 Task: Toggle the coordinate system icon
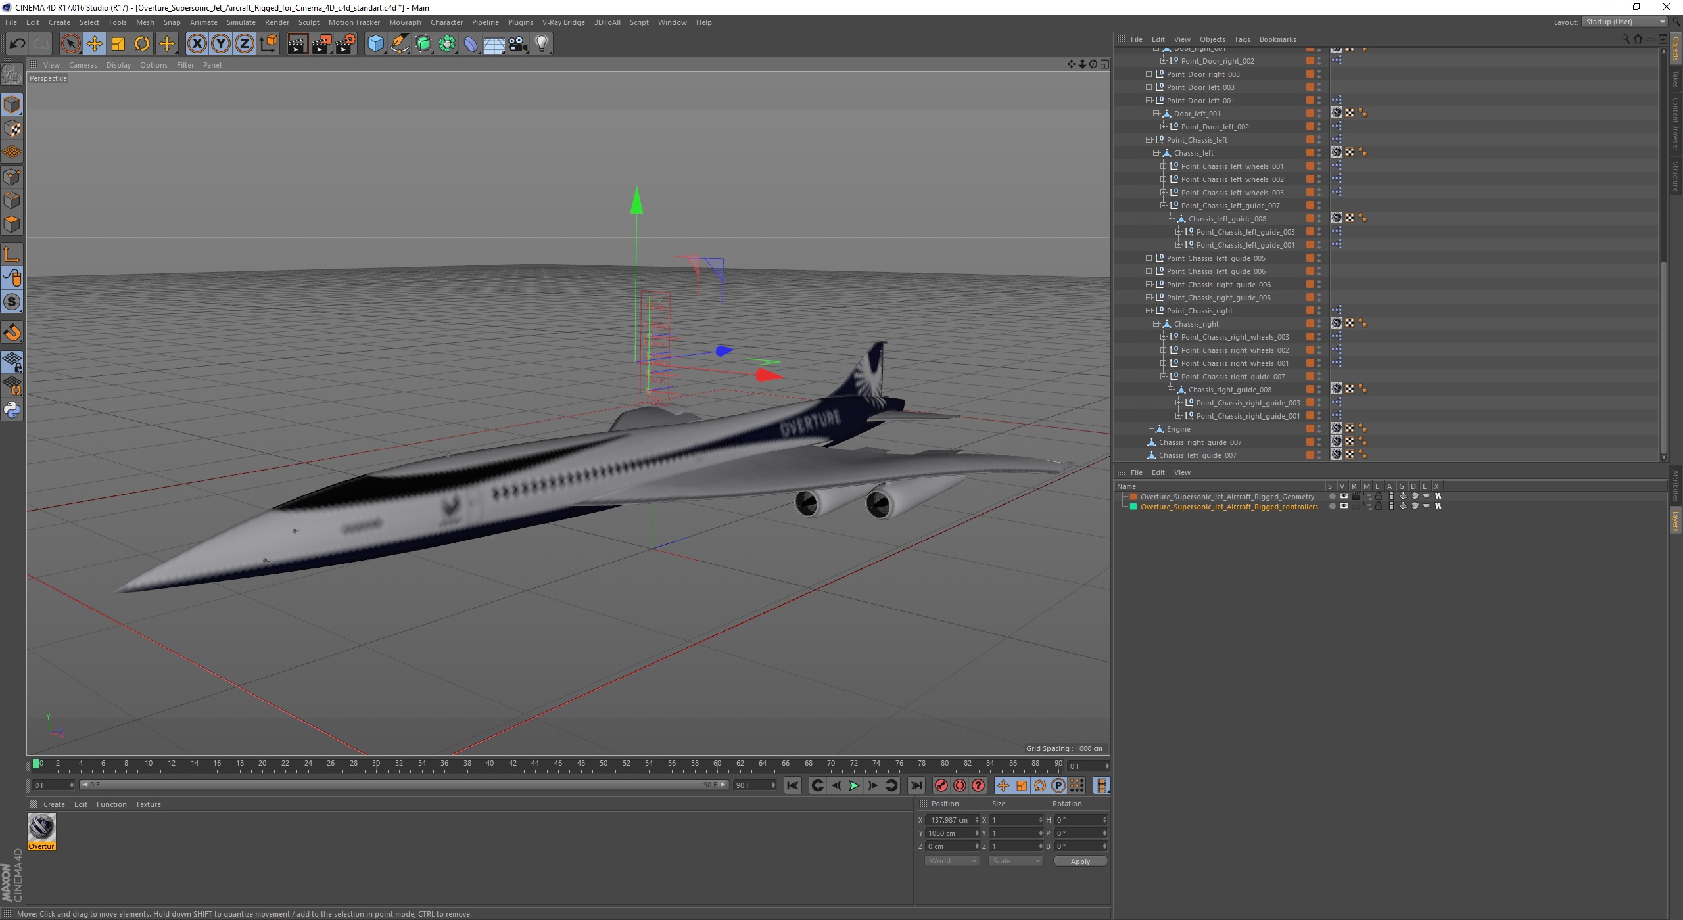[x=268, y=44]
